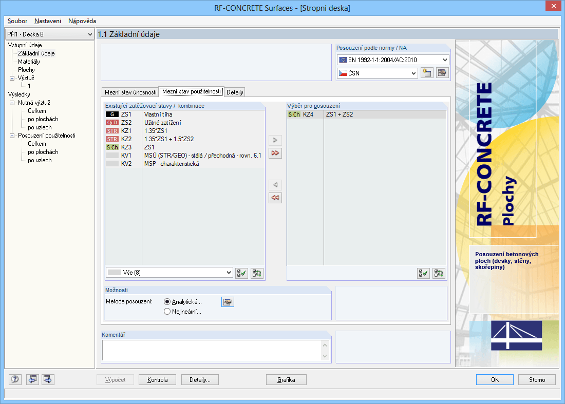
Task: Go to next module window icon
Action: coord(48,379)
